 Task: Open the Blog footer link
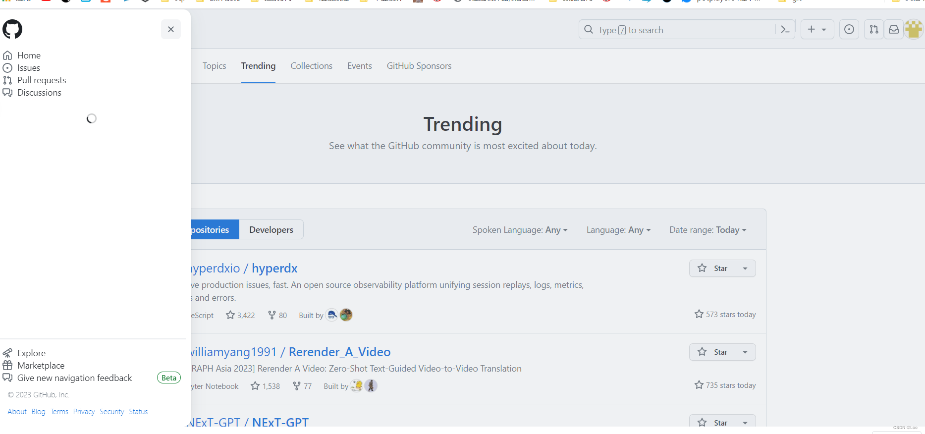coord(39,412)
